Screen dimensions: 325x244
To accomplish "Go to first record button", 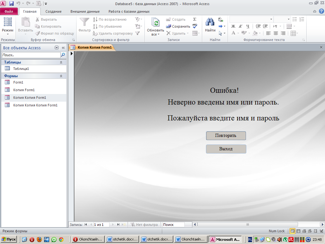I will click(86, 225).
